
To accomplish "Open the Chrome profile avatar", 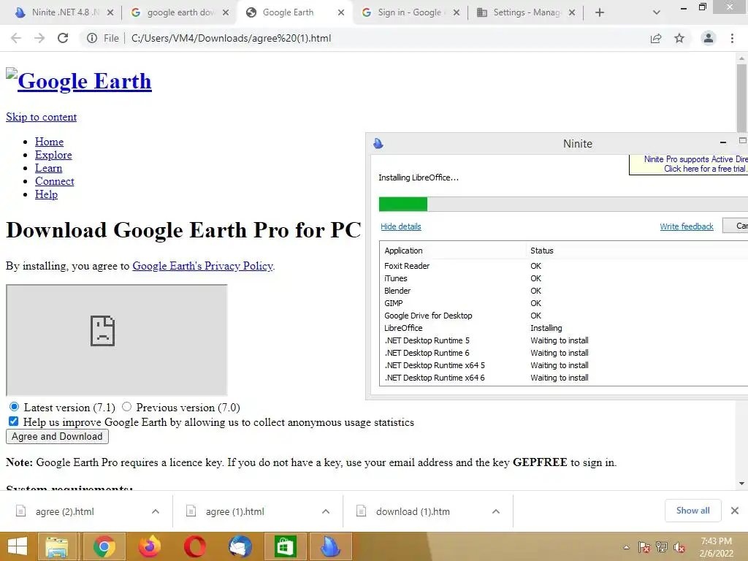I will (x=709, y=38).
